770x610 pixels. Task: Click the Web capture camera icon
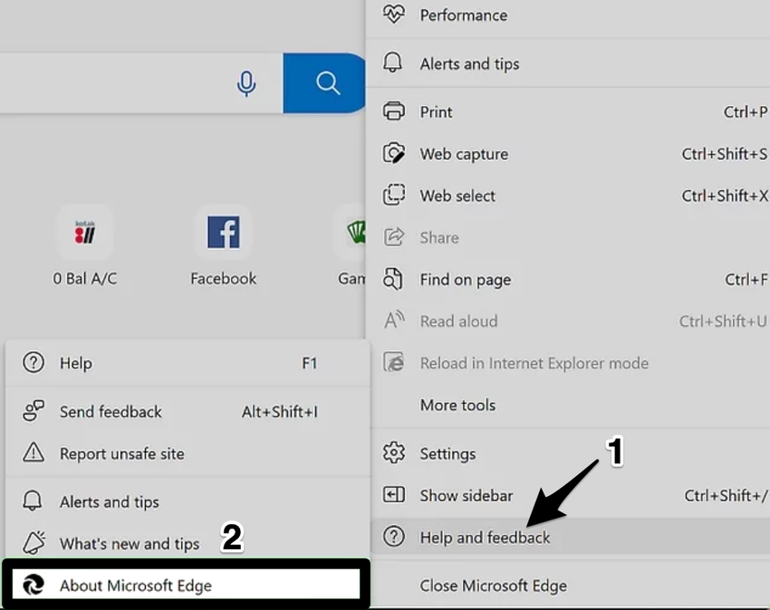pos(394,154)
